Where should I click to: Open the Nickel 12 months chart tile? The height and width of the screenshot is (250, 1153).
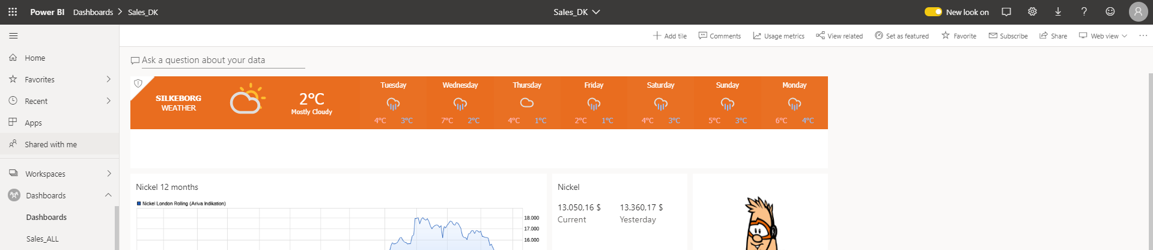click(338, 212)
